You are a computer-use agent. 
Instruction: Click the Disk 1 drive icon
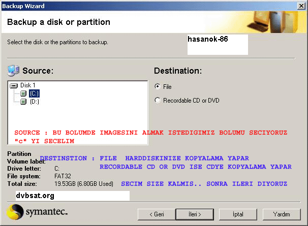click(x=14, y=86)
